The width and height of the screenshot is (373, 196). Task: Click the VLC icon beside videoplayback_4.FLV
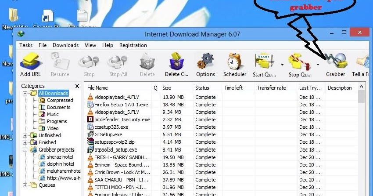click(90, 97)
